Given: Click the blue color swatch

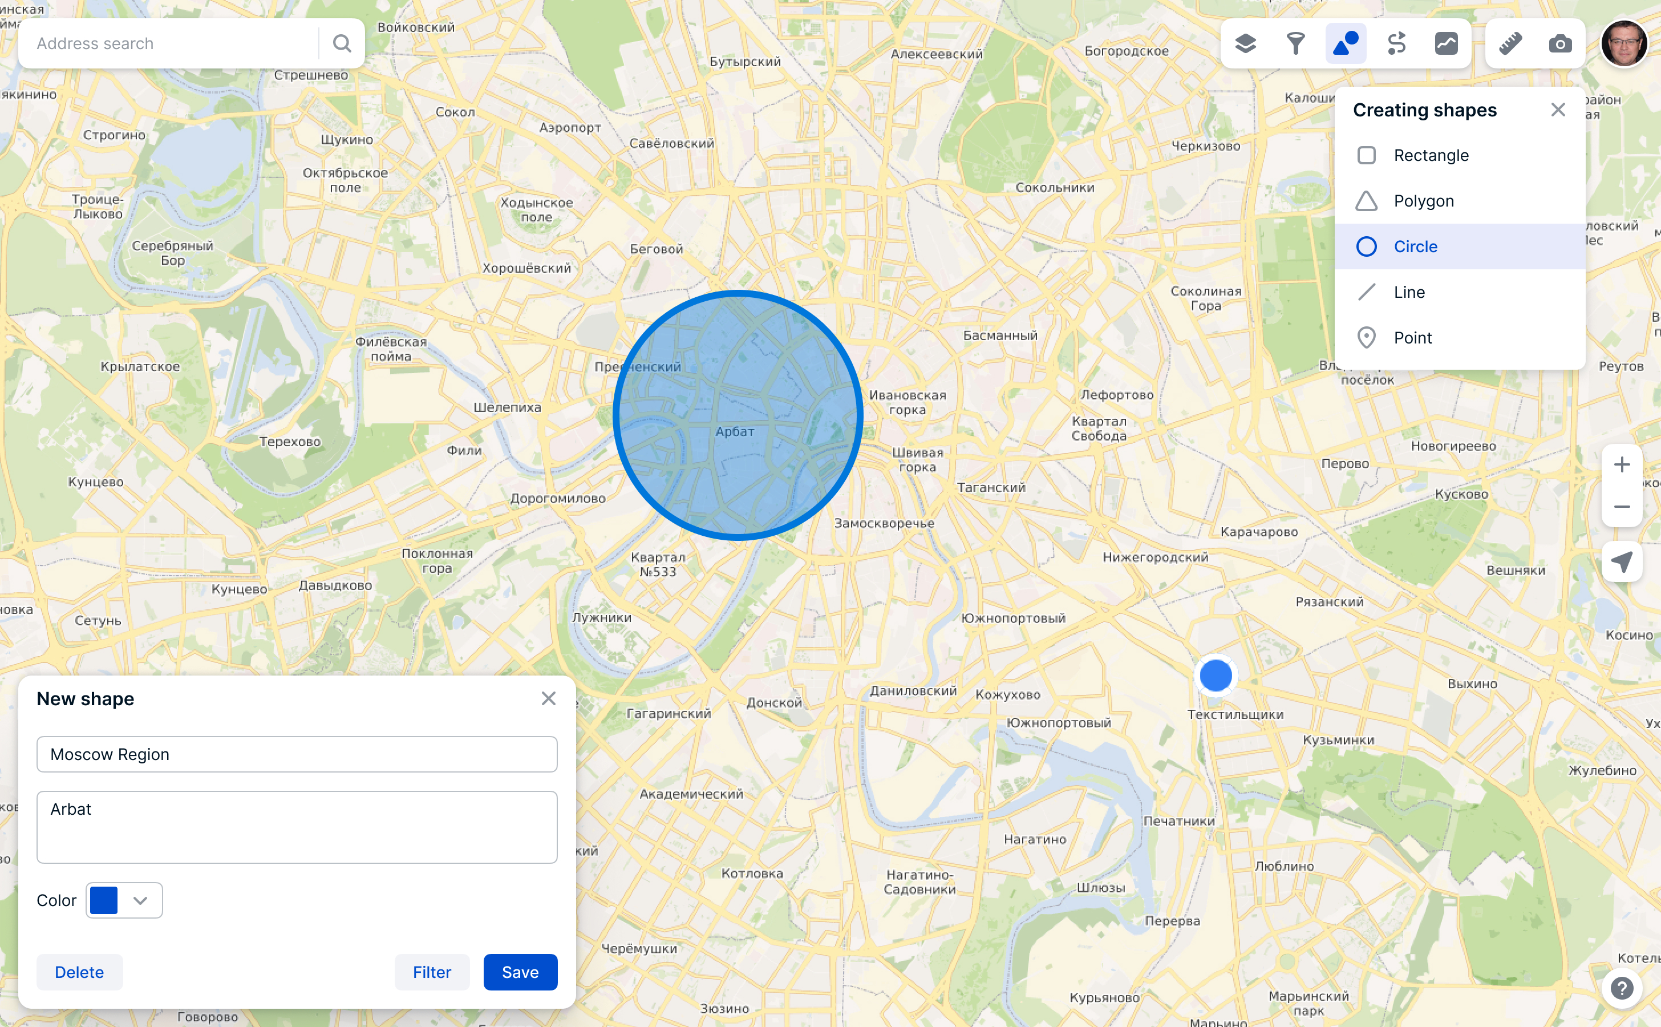Looking at the screenshot, I should [x=104, y=900].
